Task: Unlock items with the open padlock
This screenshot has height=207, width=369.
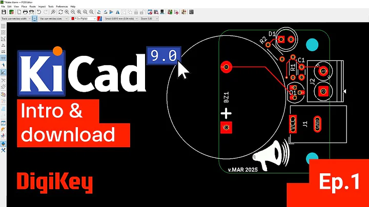Action: tap(142, 12)
